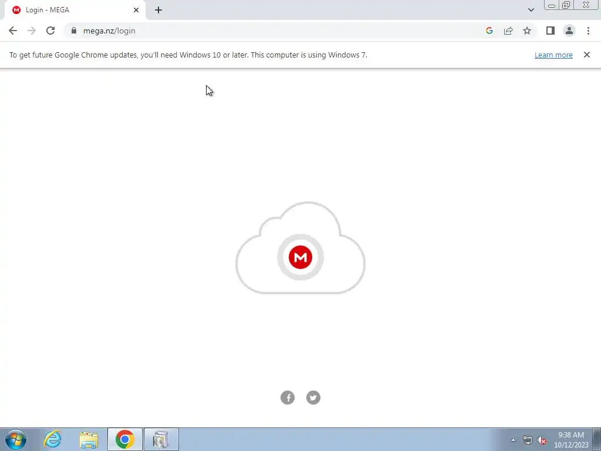This screenshot has height=451, width=601.
Task: Click the red MEGA logo in cloud
Action: point(300,257)
